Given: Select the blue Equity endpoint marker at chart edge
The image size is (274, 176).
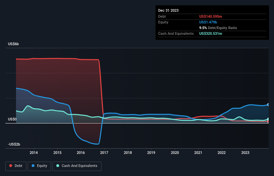Looking at the screenshot, I should (x=268, y=104).
